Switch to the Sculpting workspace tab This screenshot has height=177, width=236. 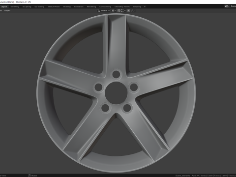[27, 7]
